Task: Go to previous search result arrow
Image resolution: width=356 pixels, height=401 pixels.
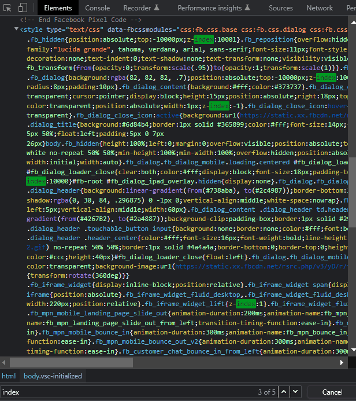Action: coord(284,392)
